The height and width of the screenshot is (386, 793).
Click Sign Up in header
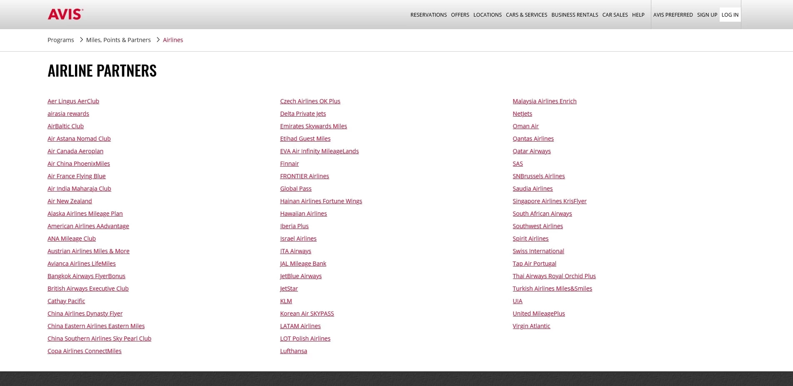pyautogui.click(x=707, y=15)
